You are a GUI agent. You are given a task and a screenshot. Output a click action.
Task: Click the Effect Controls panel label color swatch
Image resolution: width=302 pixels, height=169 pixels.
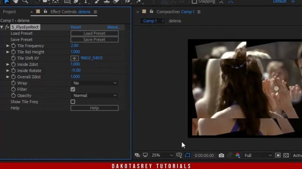click(38, 11)
